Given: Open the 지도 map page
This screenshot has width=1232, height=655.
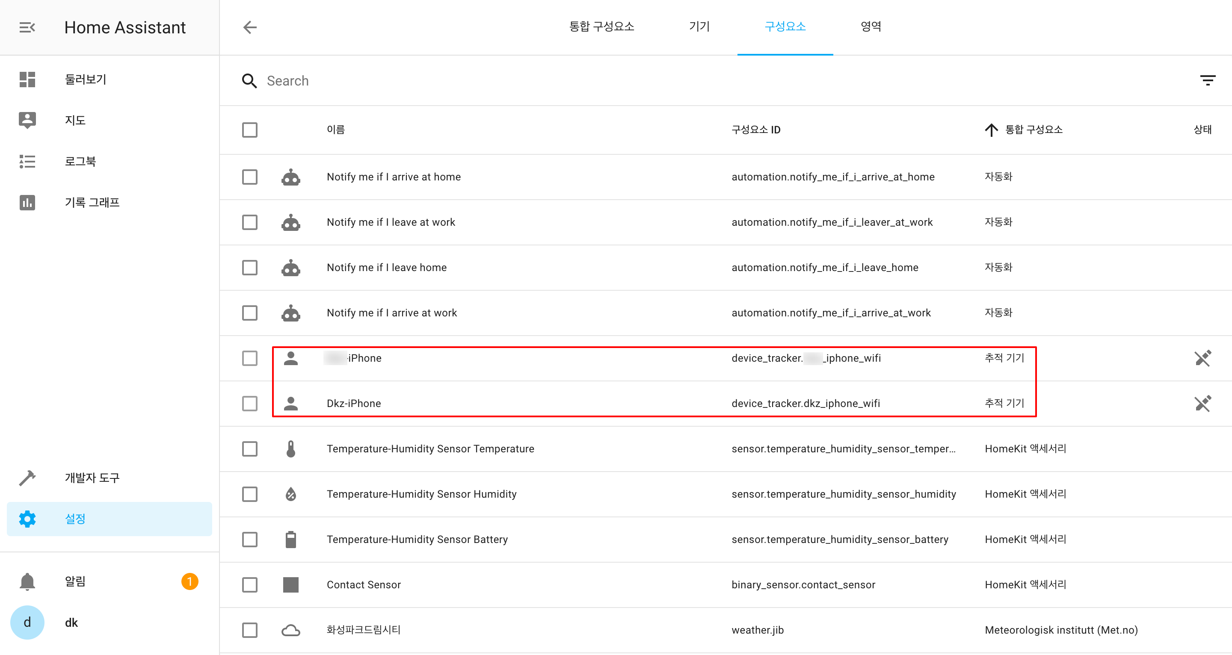Looking at the screenshot, I should pyautogui.click(x=75, y=120).
